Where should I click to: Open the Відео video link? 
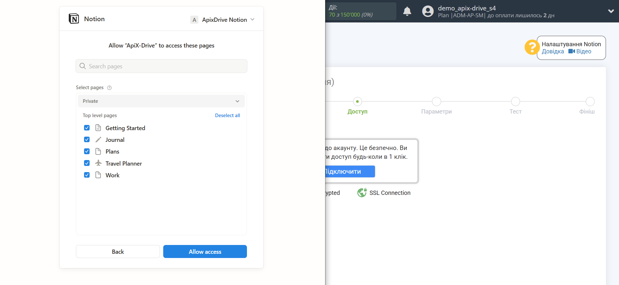pos(583,51)
